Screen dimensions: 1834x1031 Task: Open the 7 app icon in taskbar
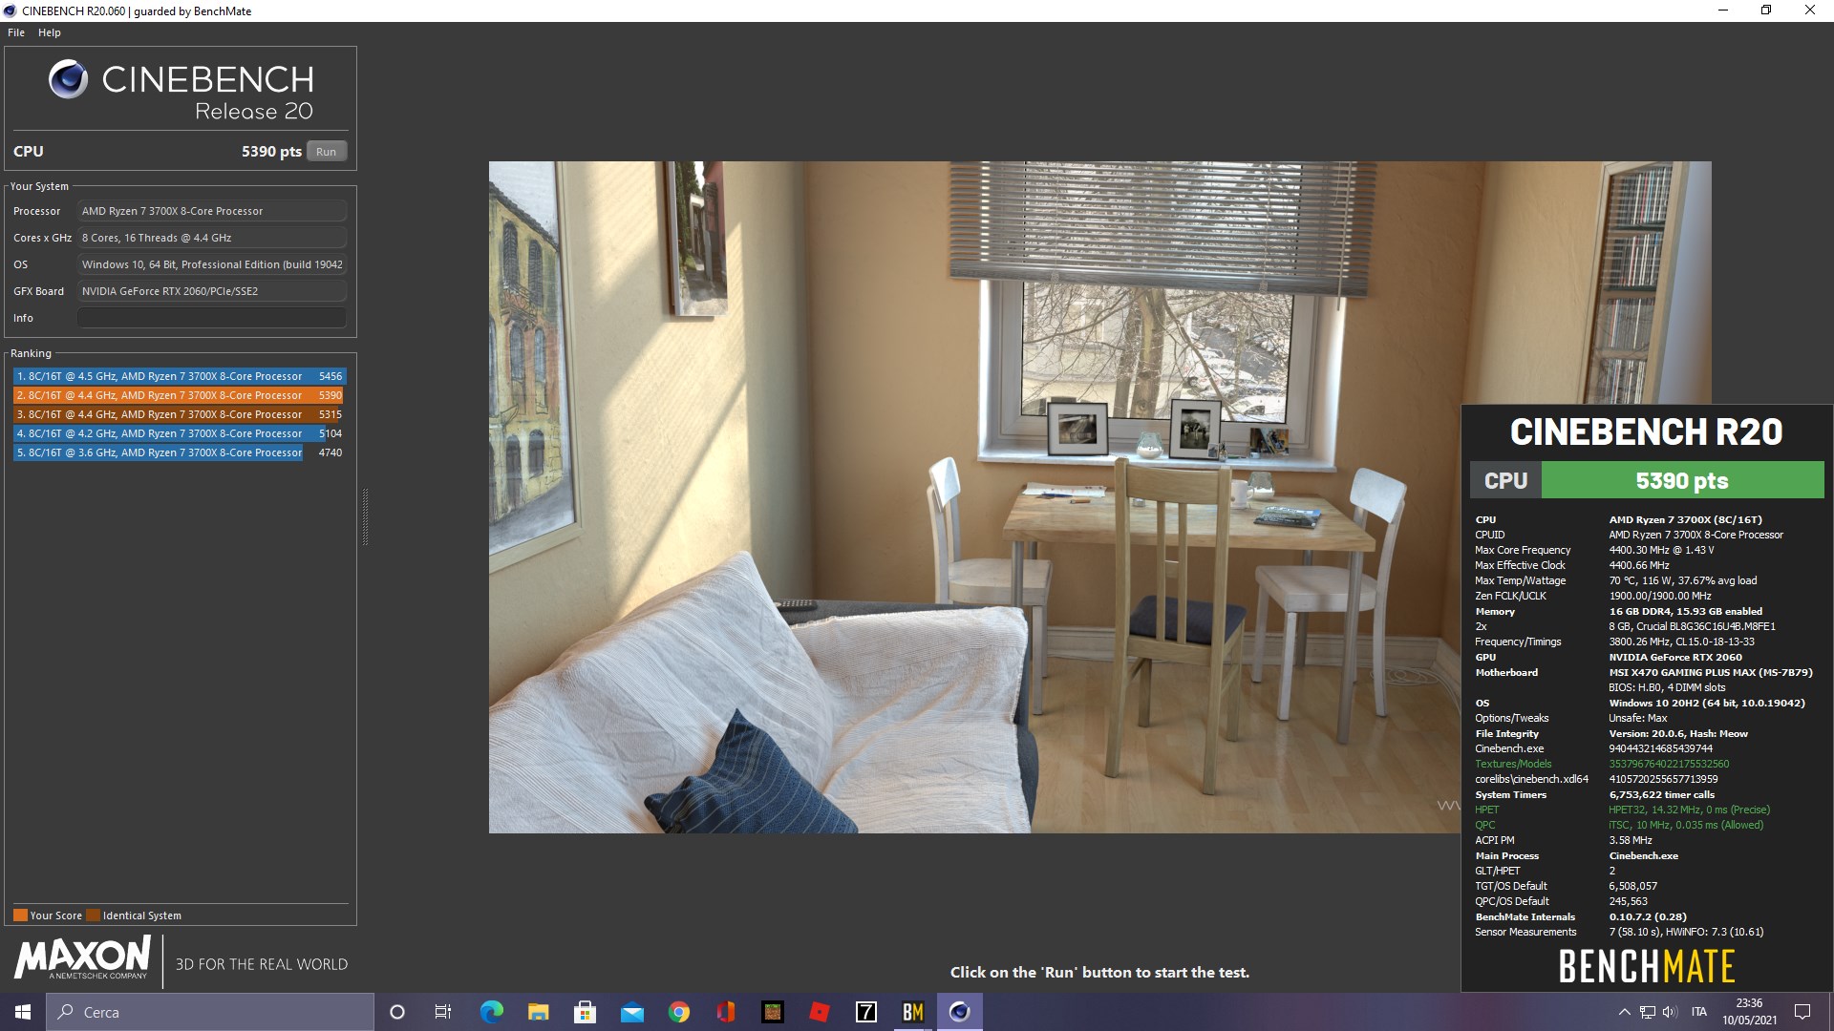point(865,1012)
